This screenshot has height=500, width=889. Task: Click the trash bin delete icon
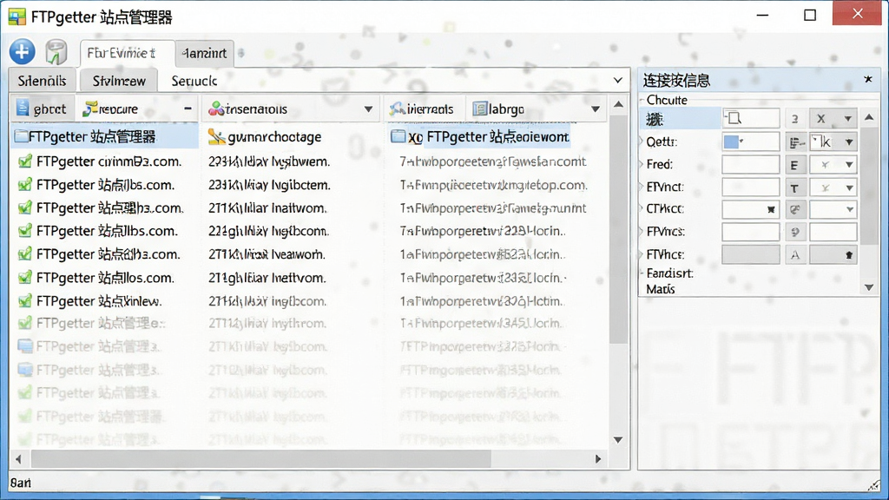[56, 52]
